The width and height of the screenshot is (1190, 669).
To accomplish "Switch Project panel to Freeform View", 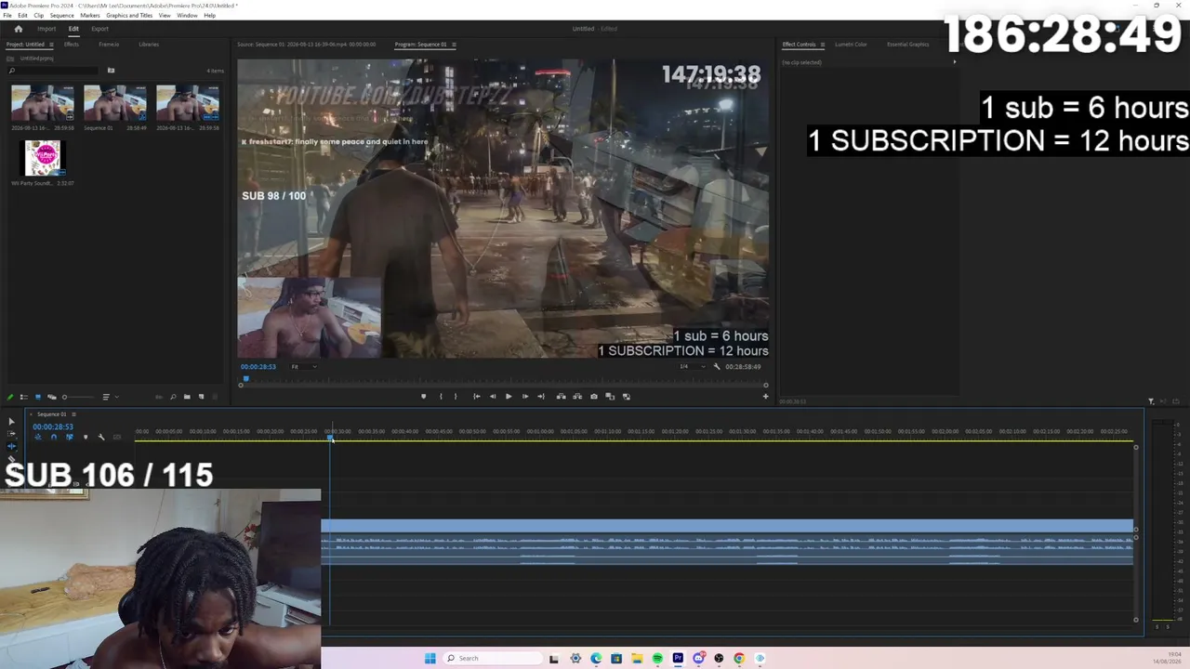I will 52,397.
